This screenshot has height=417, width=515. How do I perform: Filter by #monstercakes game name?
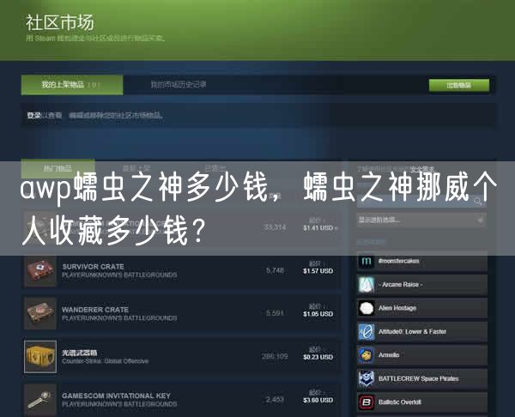coord(399,261)
